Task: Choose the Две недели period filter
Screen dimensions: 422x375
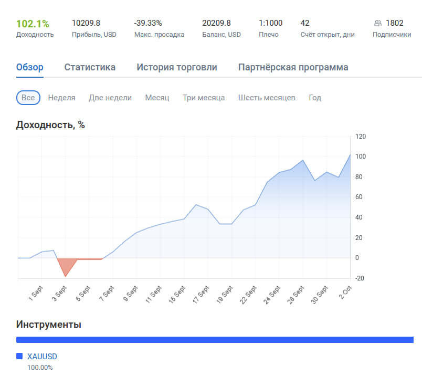Action: [110, 98]
